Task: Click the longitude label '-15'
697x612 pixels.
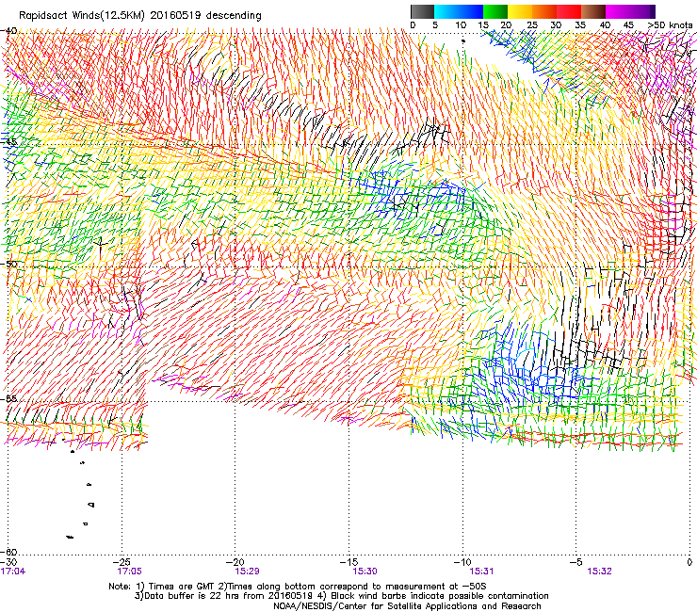Action: [x=348, y=562]
